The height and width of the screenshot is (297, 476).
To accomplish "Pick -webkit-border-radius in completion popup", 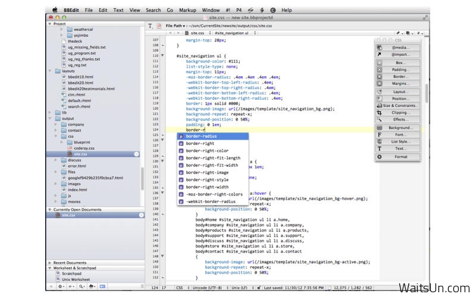I will point(213,201).
